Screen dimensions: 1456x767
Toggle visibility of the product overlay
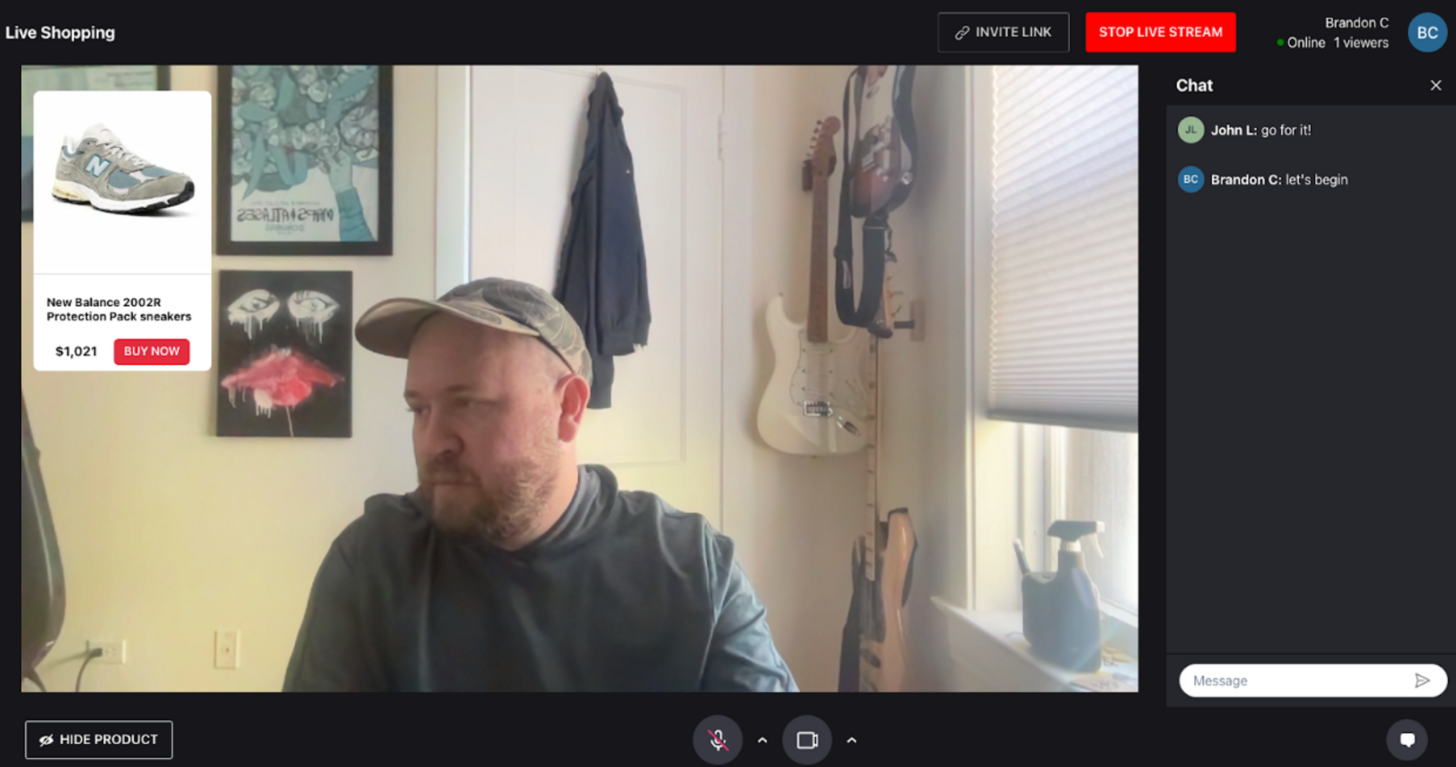click(x=97, y=738)
